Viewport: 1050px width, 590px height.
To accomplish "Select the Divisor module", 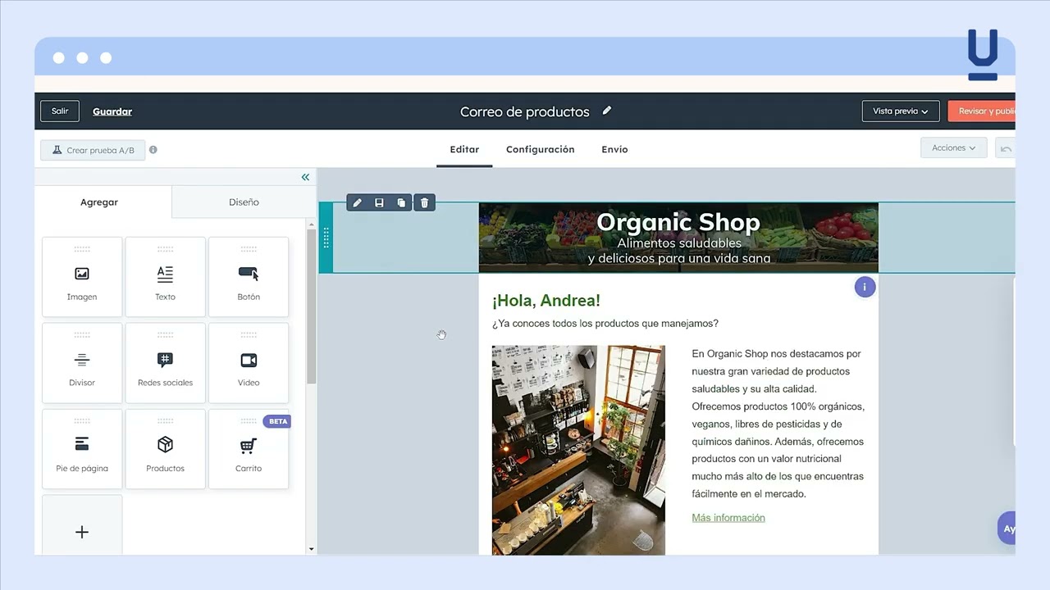I will point(82,363).
